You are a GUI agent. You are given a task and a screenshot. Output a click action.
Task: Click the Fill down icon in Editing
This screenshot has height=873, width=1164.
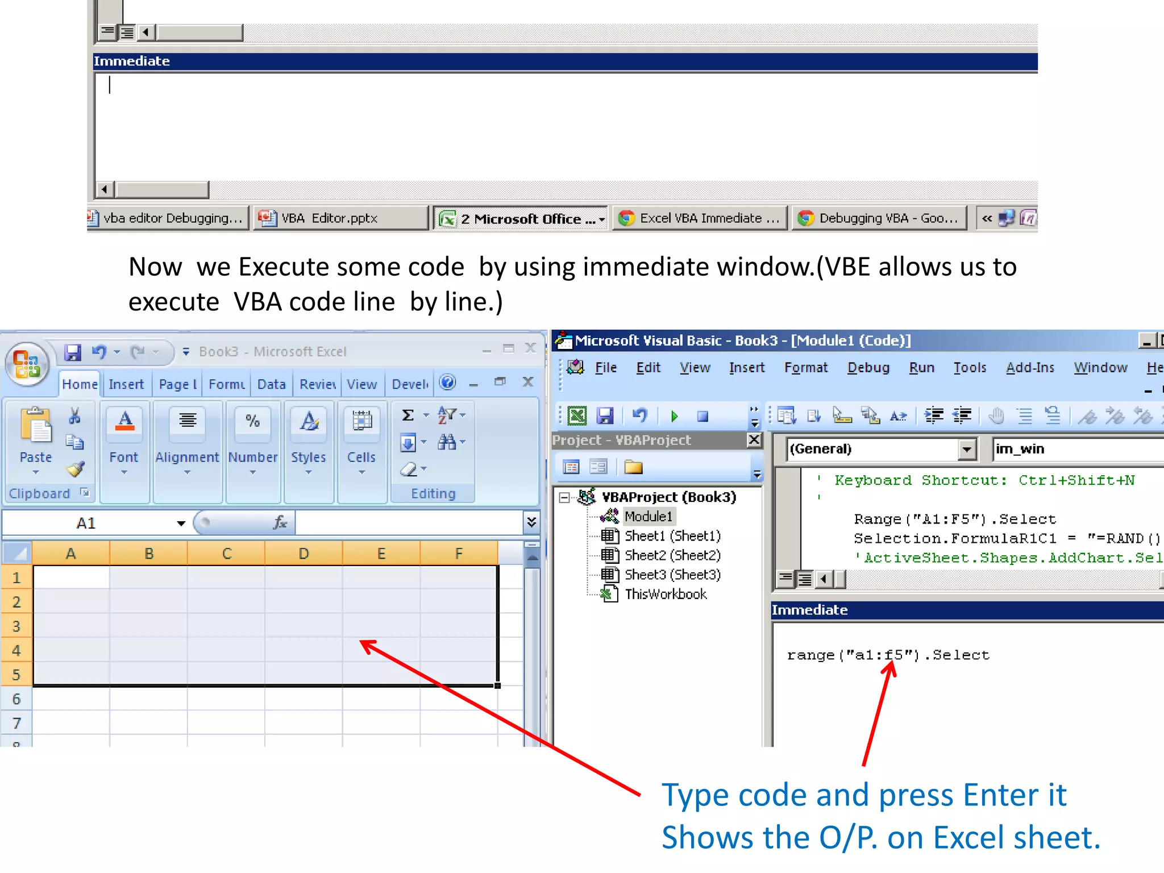(x=408, y=442)
